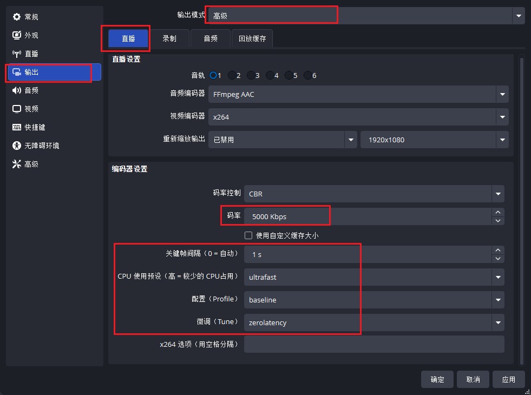This screenshot has width=531, height=395.
Task: Increase 码率 with the up stepper arrow
Action: [x=498, y=212]
